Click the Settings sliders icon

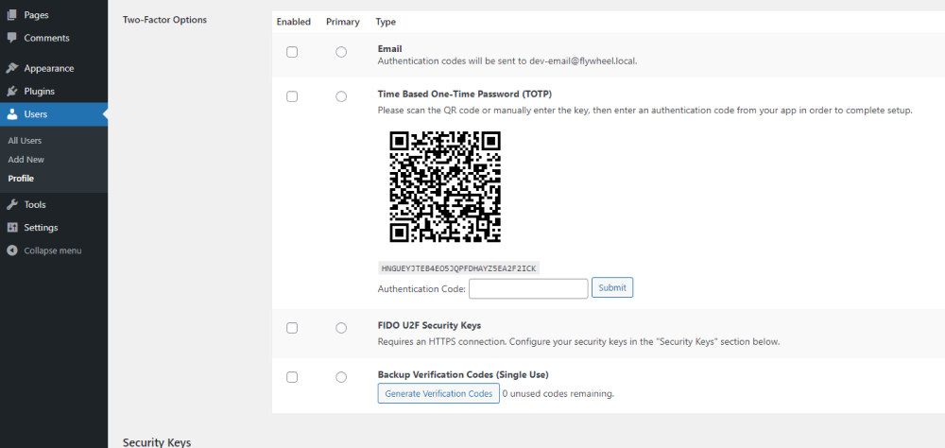tap(12, 228)
